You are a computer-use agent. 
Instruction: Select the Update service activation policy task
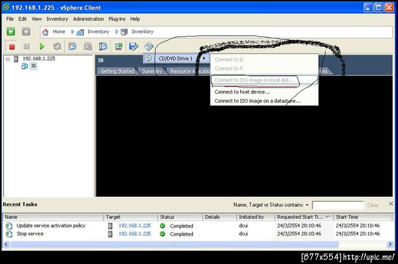pyautogui.click(x=51, y=226)
